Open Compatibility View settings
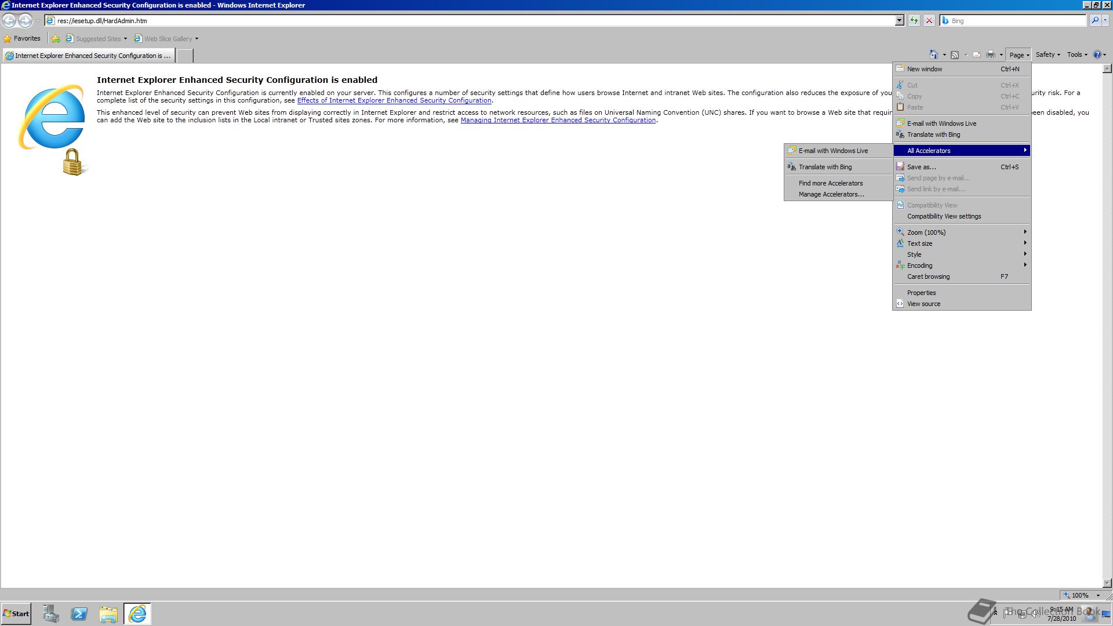This screenshot has width=1113, height=626. 962,216
